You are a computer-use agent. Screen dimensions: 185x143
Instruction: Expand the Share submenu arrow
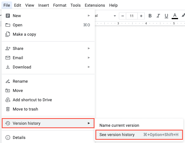pyautogui.click(x=89, y=48)
